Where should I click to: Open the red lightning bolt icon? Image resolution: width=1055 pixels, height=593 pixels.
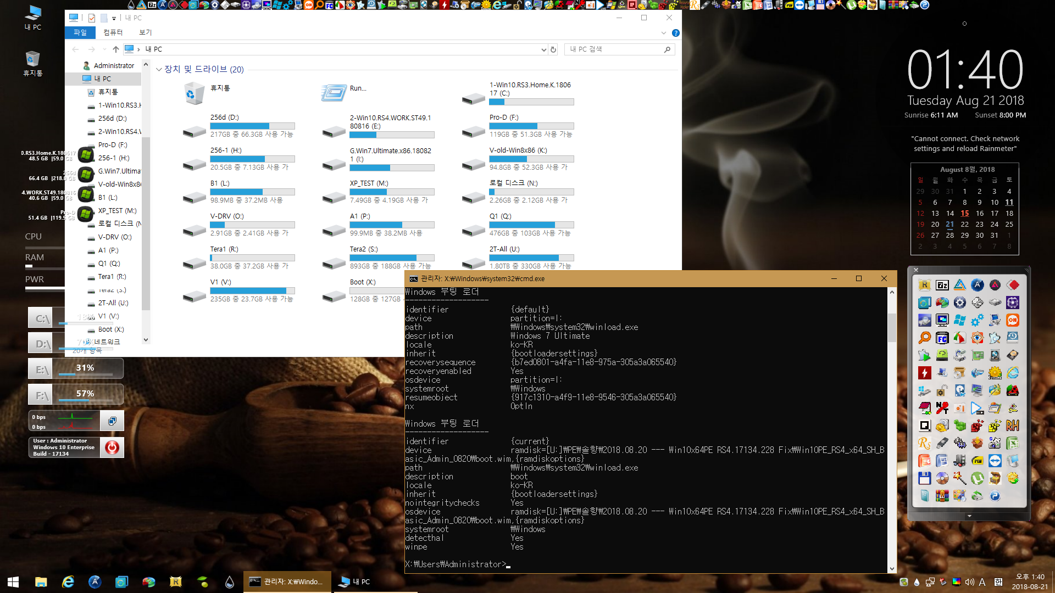tap(924, 373)
